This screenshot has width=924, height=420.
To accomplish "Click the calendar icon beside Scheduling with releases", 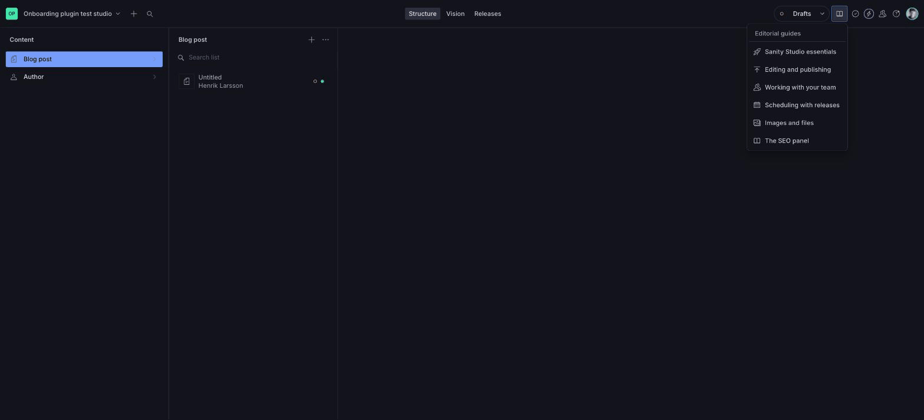I will pyautogui.click(x=757, y=105).
